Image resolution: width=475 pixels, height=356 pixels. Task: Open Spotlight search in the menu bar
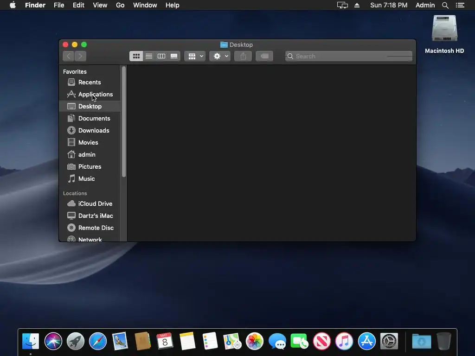tap(445, 5)
